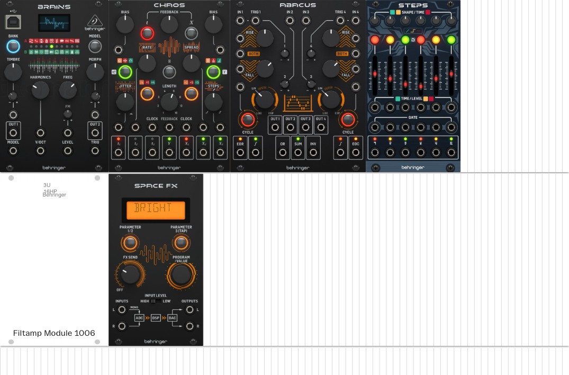
Task: Click the INV output jack on Abacus
Action: pos(313,153)
